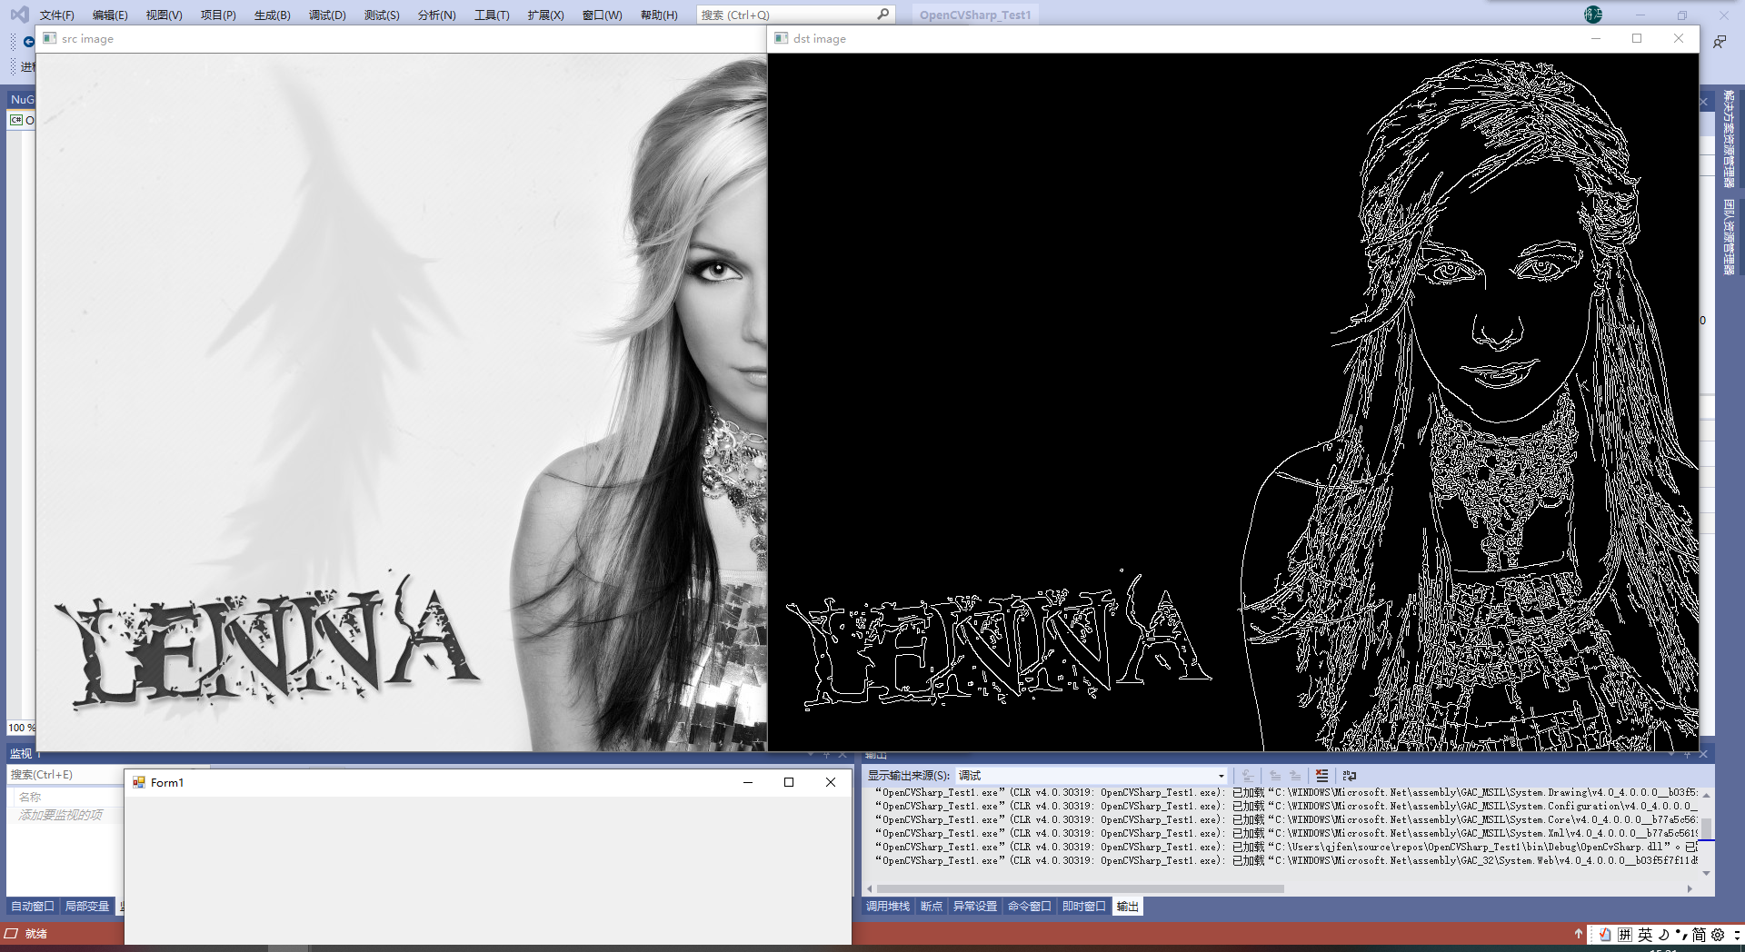Image resolution: width=1745 pixels, height=952 pixels.
Task: Switch to the 即时窗口 tab
Action: click(1084, 907)
